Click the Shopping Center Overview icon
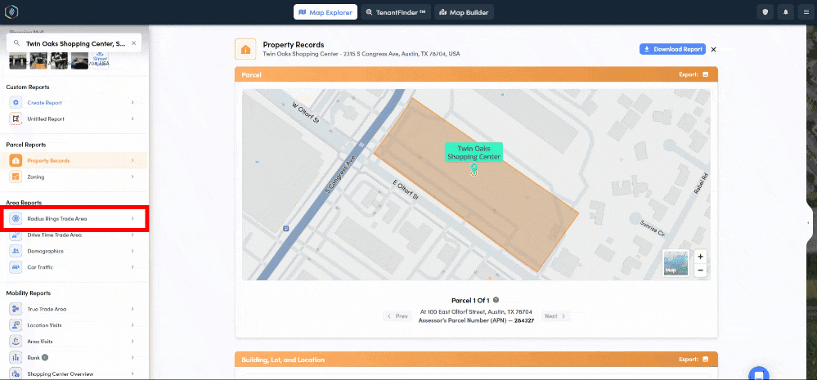 pos(16,373)
